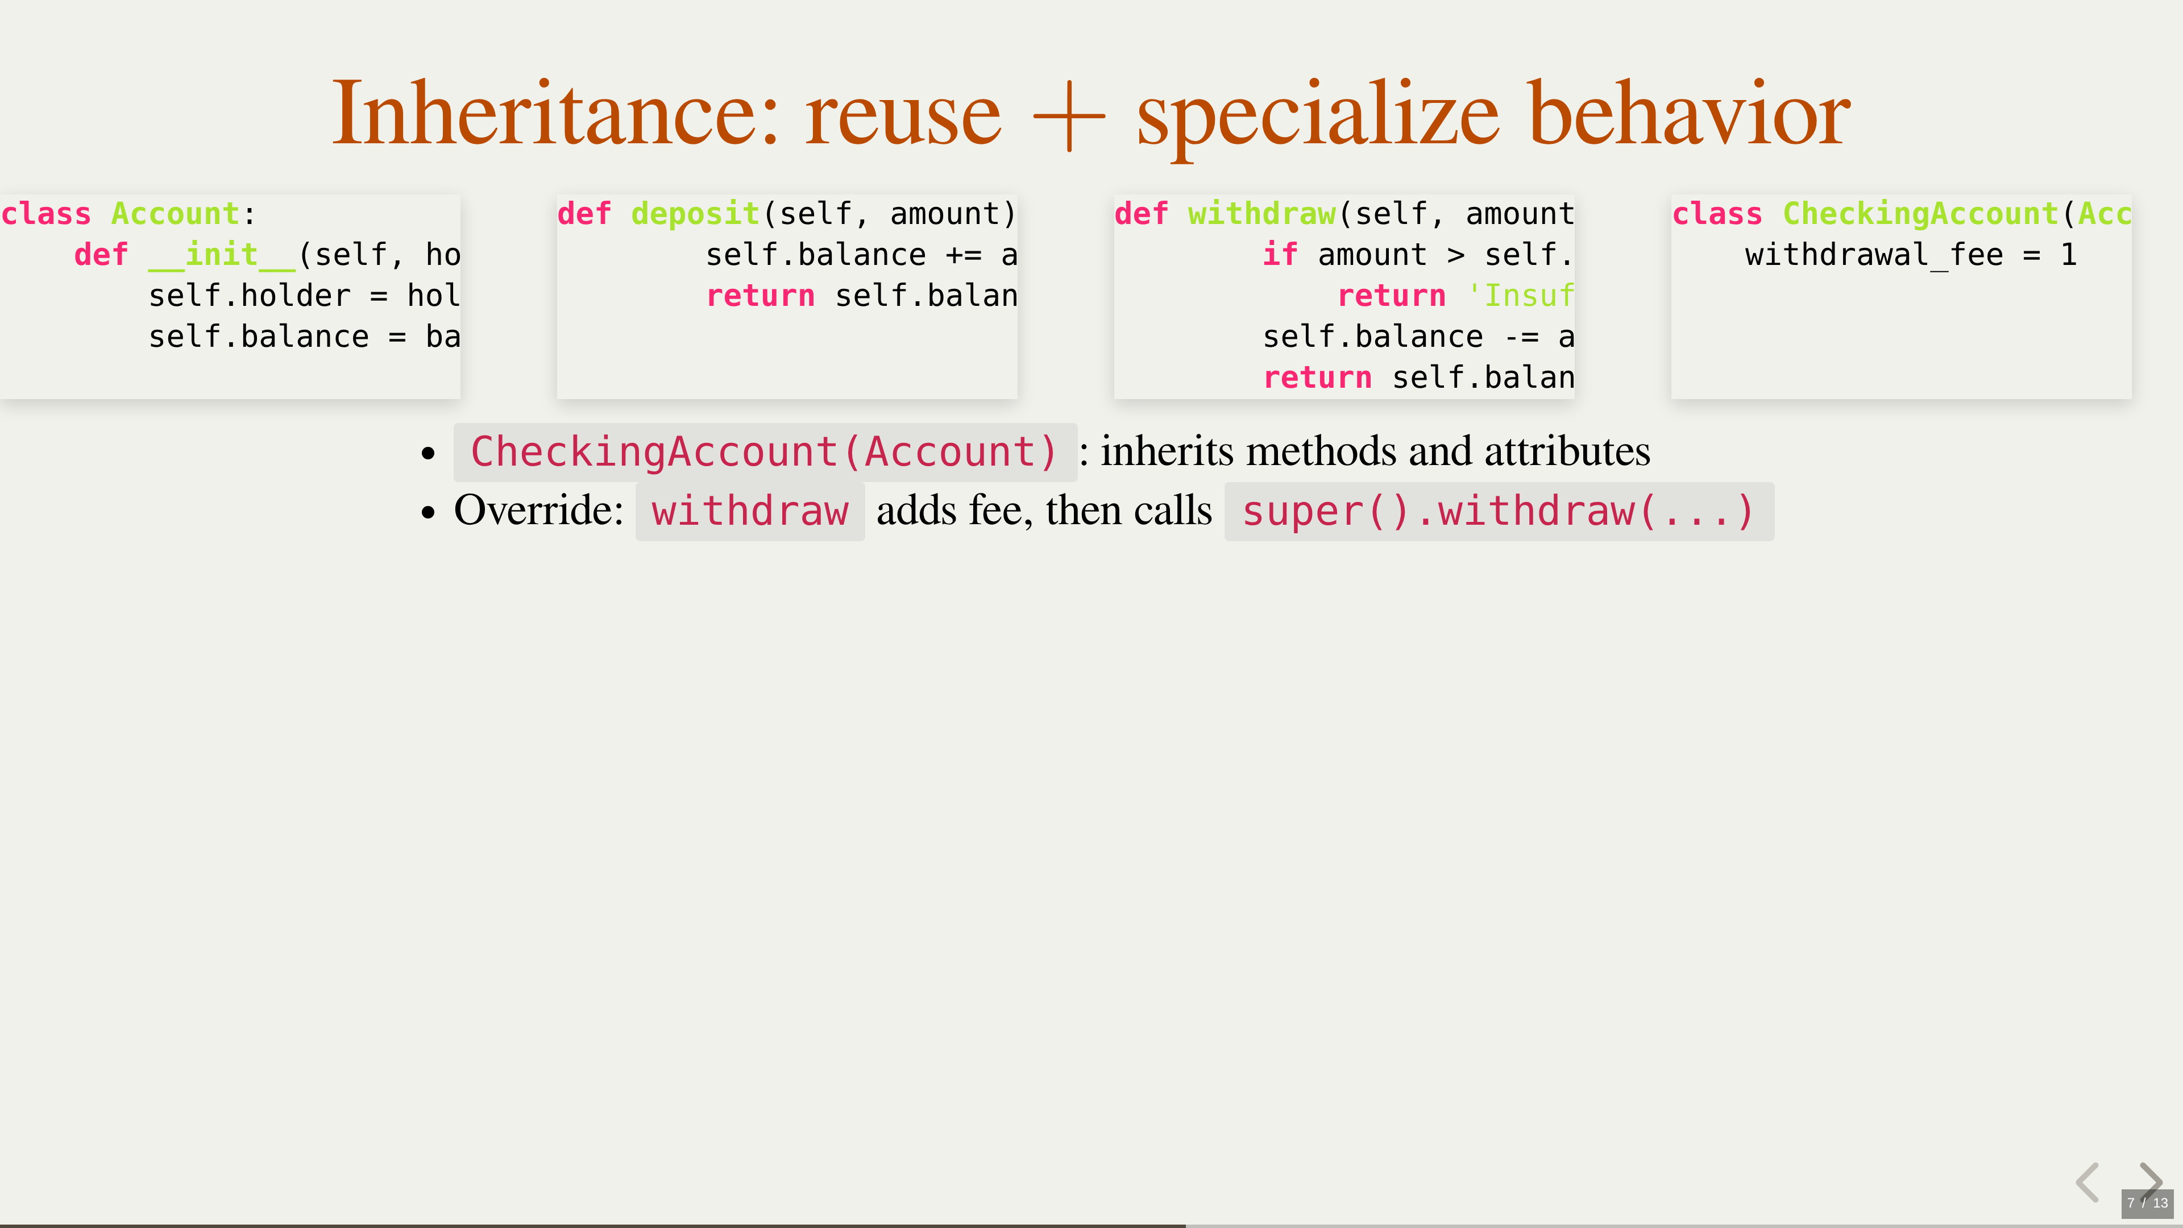Screen dimensions: 2183x1228
Task: Go to the previous slide arrow
Action: (x=2087, y=1181)
